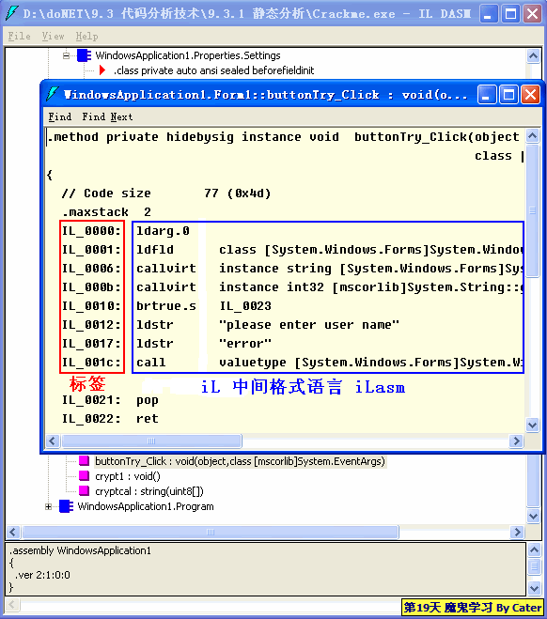
Task: Click the call instruction on IL_001c
Action: (x=151, y=363)
